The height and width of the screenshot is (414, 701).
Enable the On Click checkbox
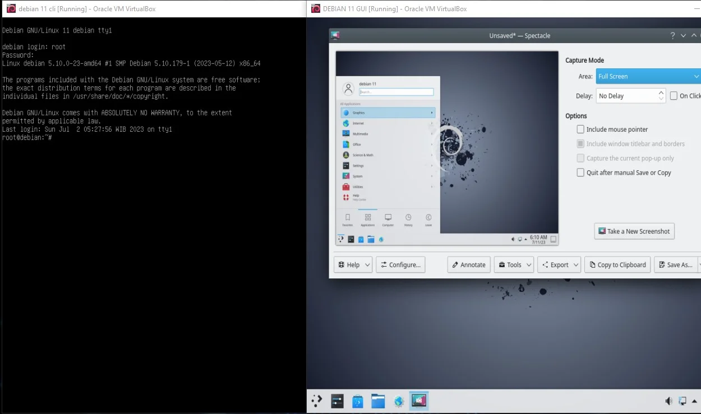[674, 96]
